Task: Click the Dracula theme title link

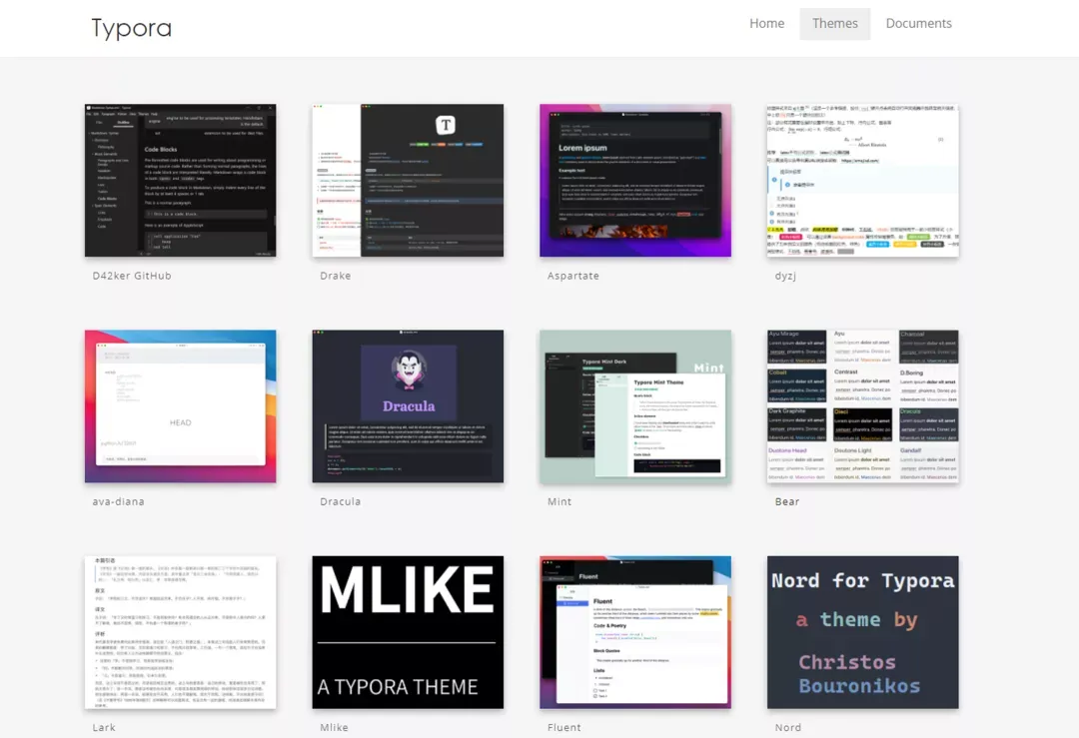Action: (x=340, y=501)
